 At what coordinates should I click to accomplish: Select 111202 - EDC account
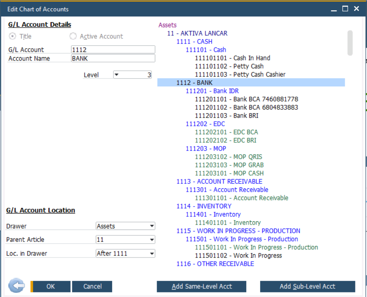click(205, 124)
